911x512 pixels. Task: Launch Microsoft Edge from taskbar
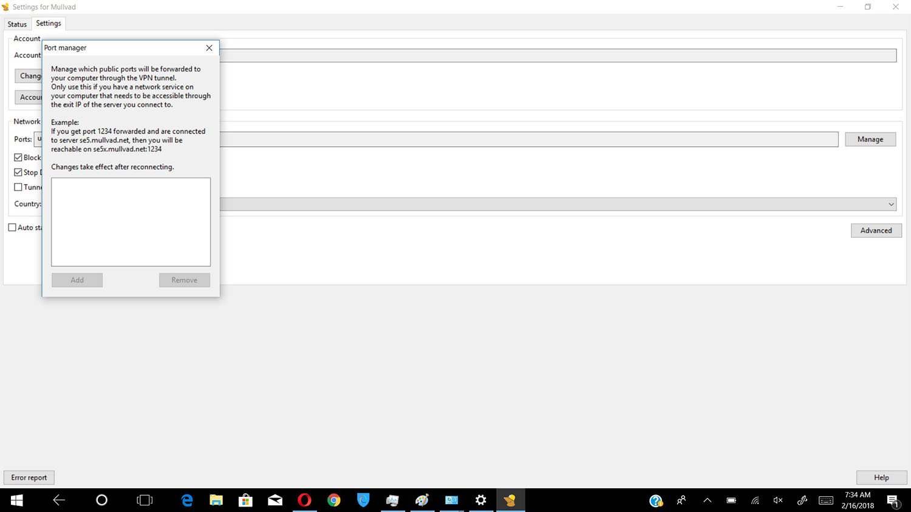click(x=187, y=500)
